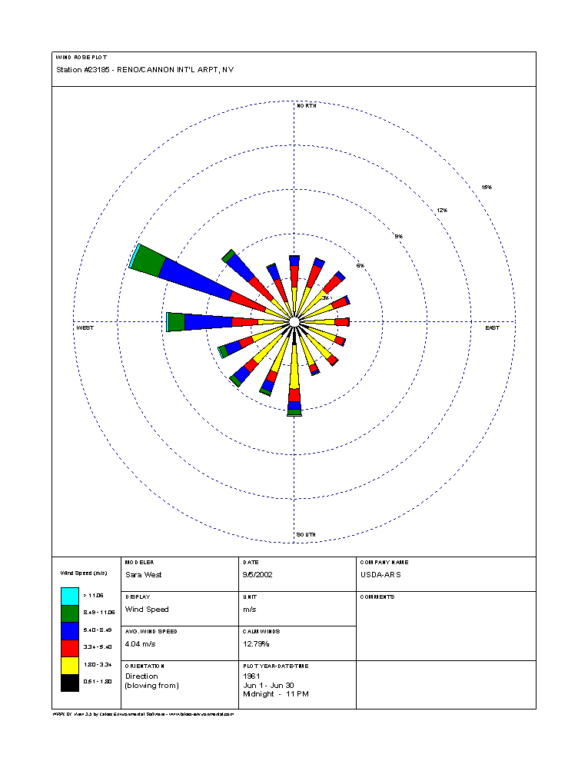Click the 15% ring label
Screen dimensions: 588x761
pyautogui.click(x=487, y=188)
